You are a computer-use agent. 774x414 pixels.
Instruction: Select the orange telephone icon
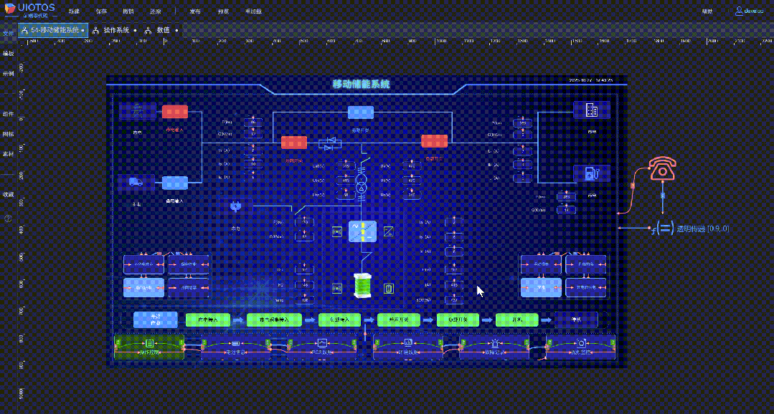coord(662,168)
